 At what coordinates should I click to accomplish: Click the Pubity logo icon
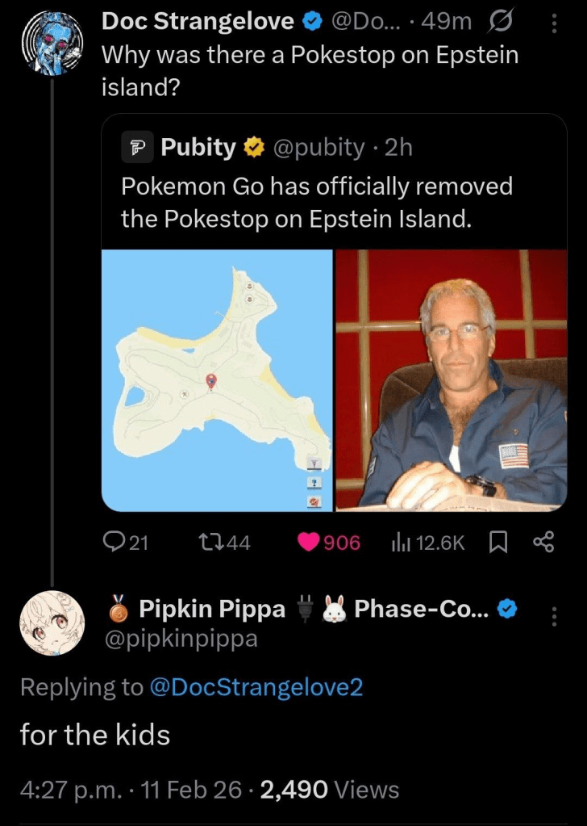click(137, 147)
